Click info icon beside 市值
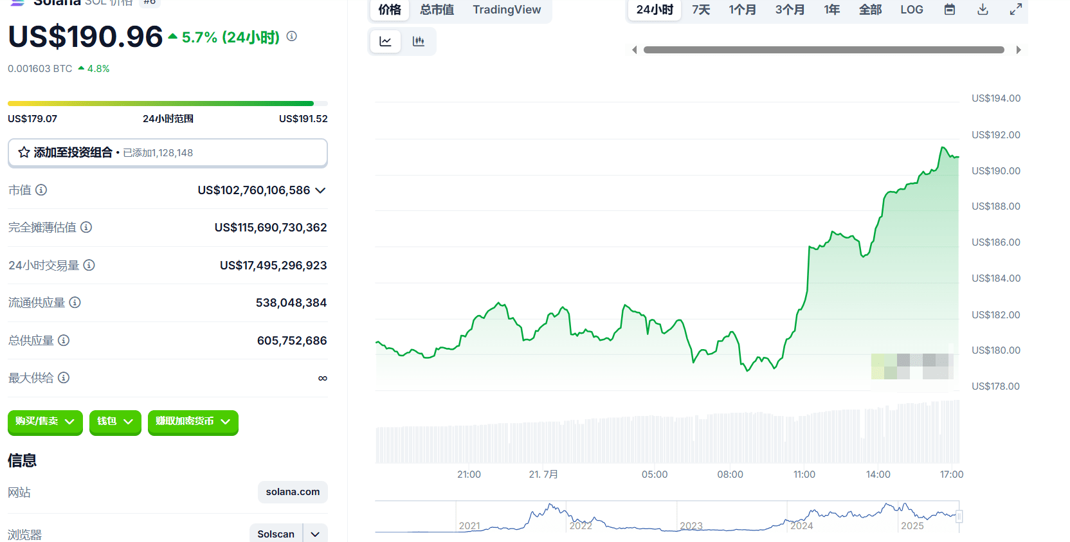The width and height of the screenshot is (1070, 542). [x=41, y=190]
